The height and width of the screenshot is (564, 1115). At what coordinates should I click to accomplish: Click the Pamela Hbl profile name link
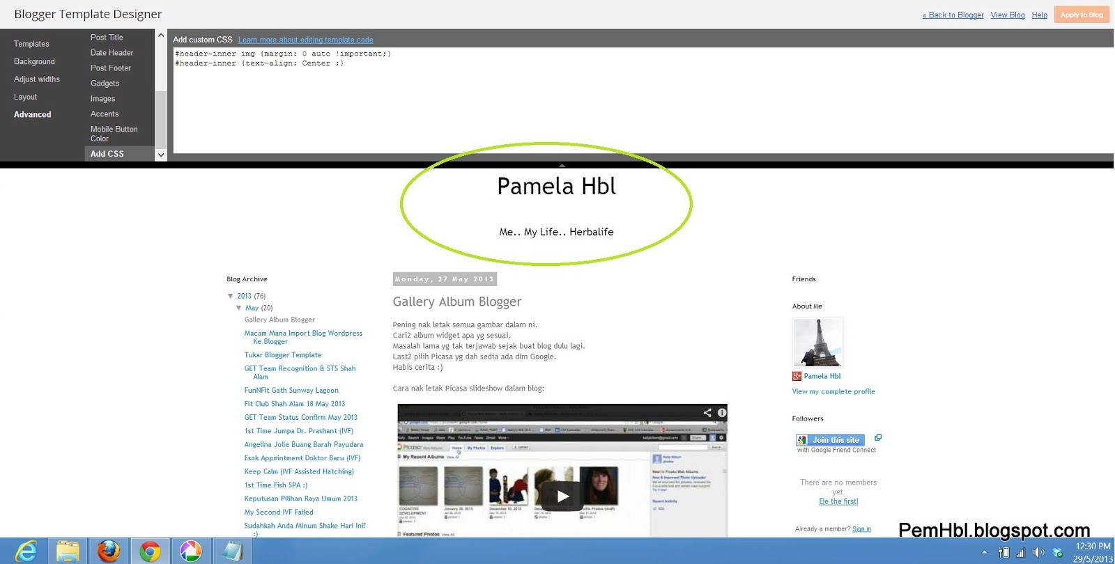click(822, 376)
